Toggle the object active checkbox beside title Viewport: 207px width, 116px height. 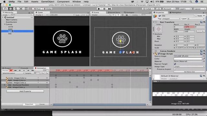point(160,16)
